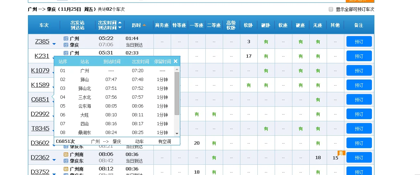420x175 pixels.
Task: Select stop 云东海 in the stop list
Action: 84,106
